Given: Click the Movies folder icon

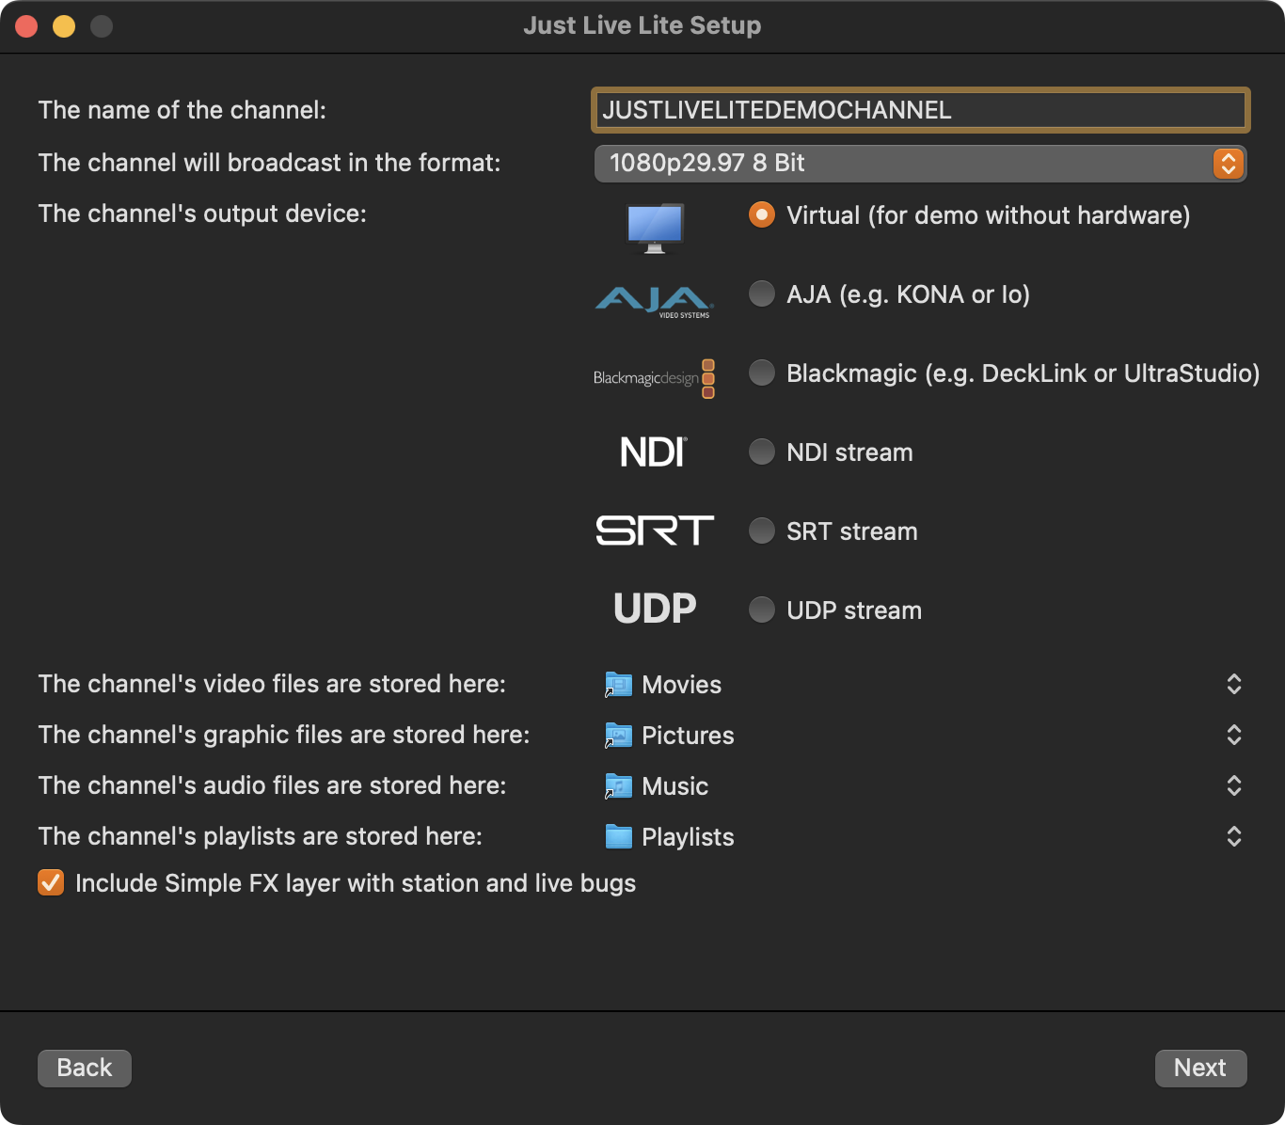Looking at the screenshot, I should click(x=618, y=685).
